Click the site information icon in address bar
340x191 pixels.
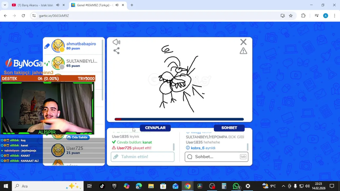tap(34, 16)
